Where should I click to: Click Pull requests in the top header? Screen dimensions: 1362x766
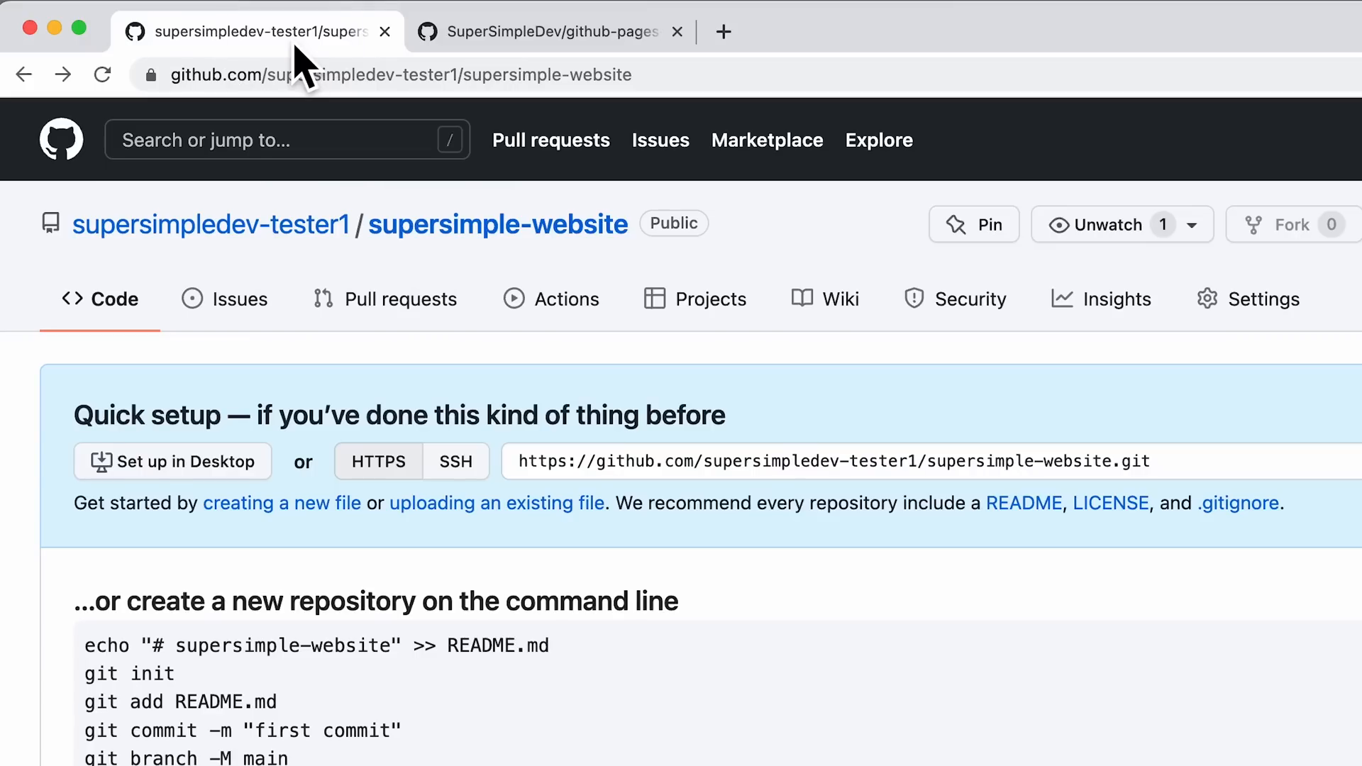551,140
